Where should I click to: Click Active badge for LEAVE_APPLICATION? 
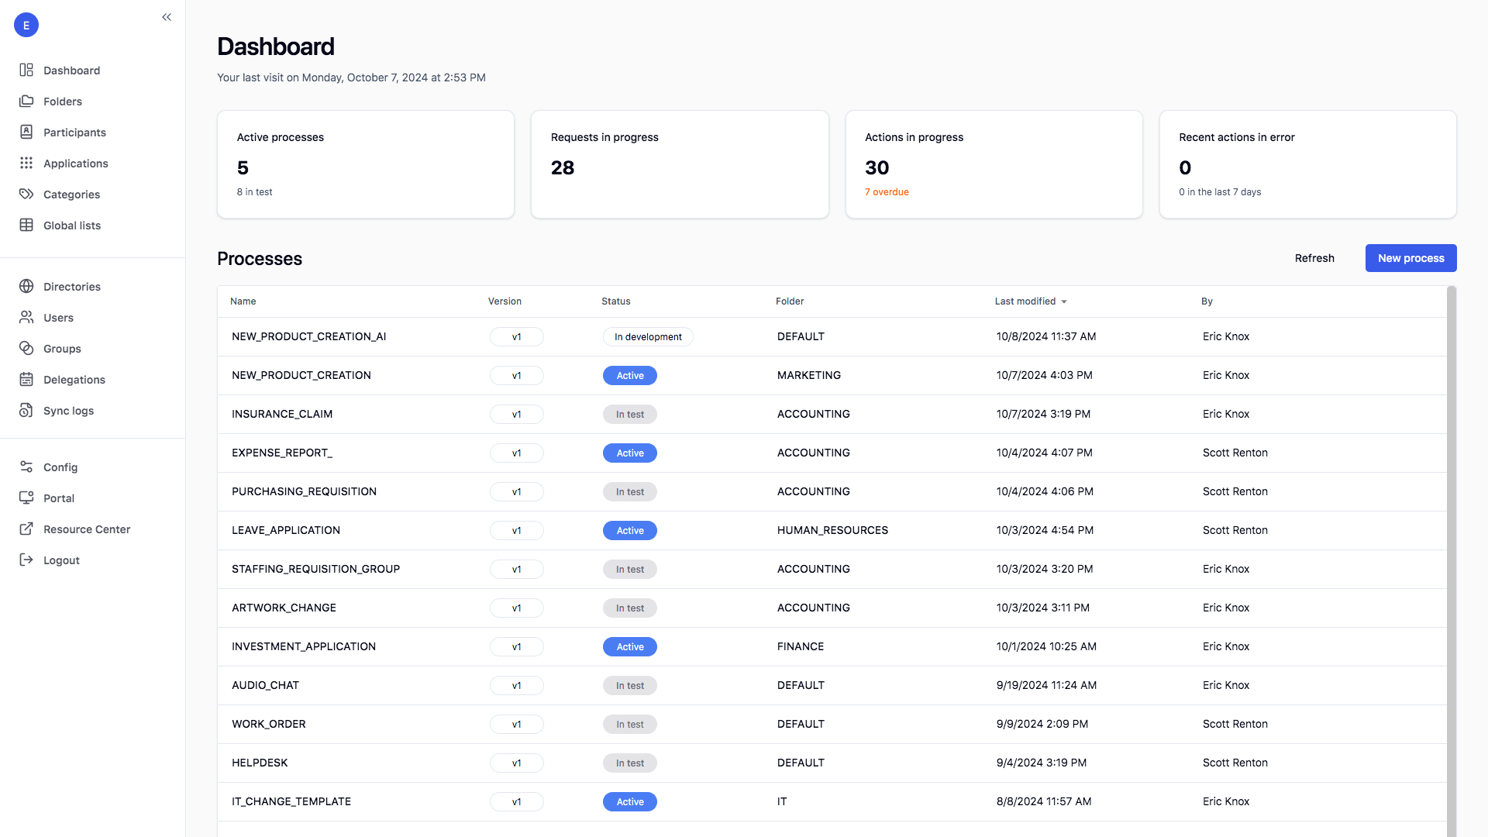tap(630, 531)
